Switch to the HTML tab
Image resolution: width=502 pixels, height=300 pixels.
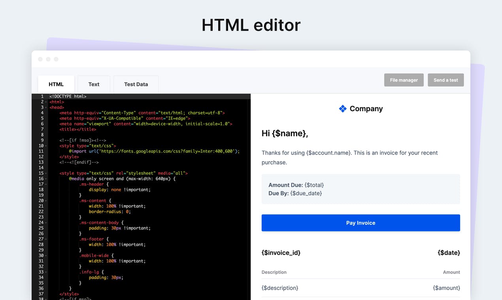pyautogui.click(x=56, y=84)
